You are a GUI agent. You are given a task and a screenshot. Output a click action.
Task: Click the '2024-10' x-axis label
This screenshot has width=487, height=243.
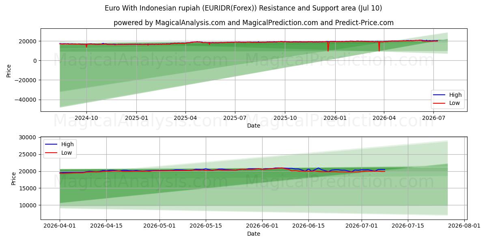tap(86, 118)
